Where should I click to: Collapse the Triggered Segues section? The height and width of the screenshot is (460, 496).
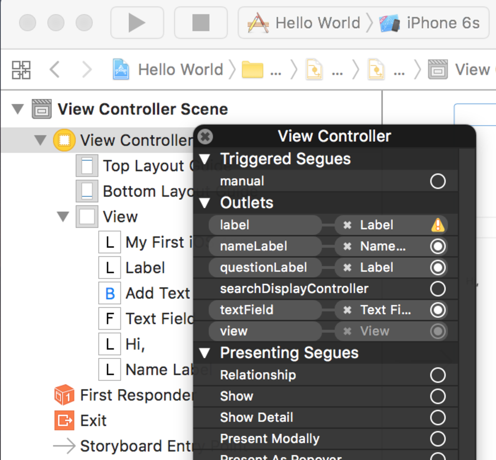pos(205,159)
